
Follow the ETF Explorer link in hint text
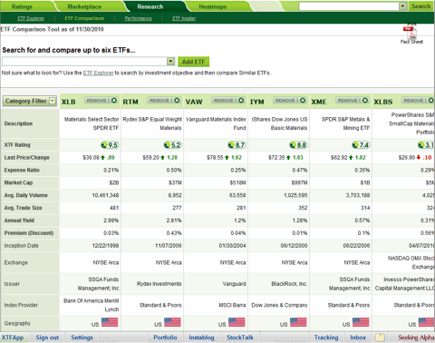coord(98,73)
